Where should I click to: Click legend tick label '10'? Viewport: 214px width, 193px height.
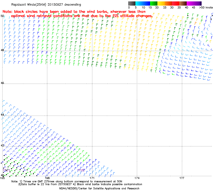pyautogui.click(x=143, y=8)
